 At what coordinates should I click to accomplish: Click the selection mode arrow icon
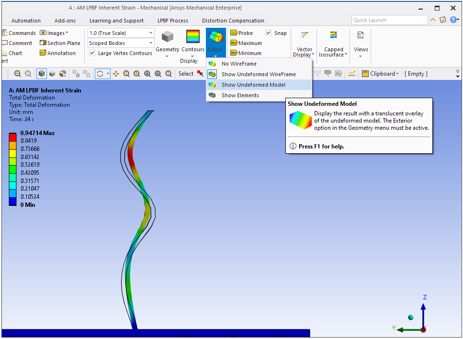tap(201, 74)
